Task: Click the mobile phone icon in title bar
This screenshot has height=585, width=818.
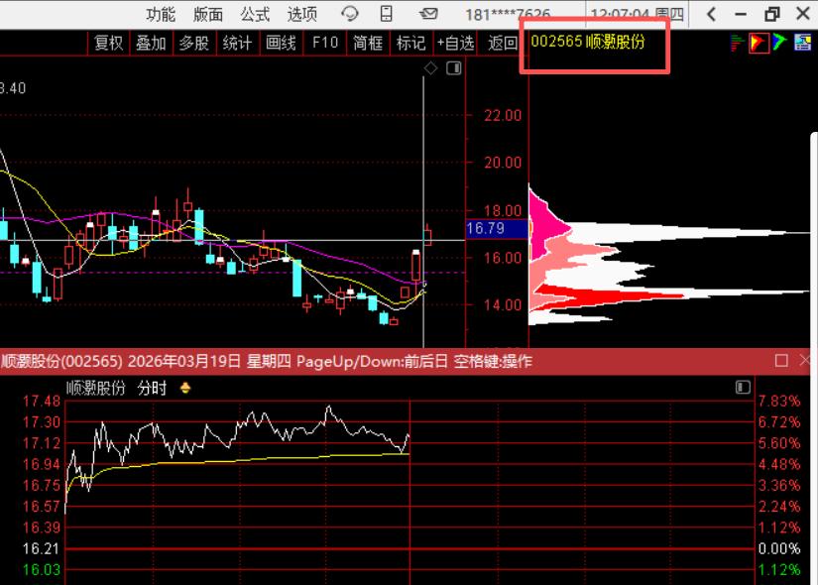Action: tap(386, 13)
